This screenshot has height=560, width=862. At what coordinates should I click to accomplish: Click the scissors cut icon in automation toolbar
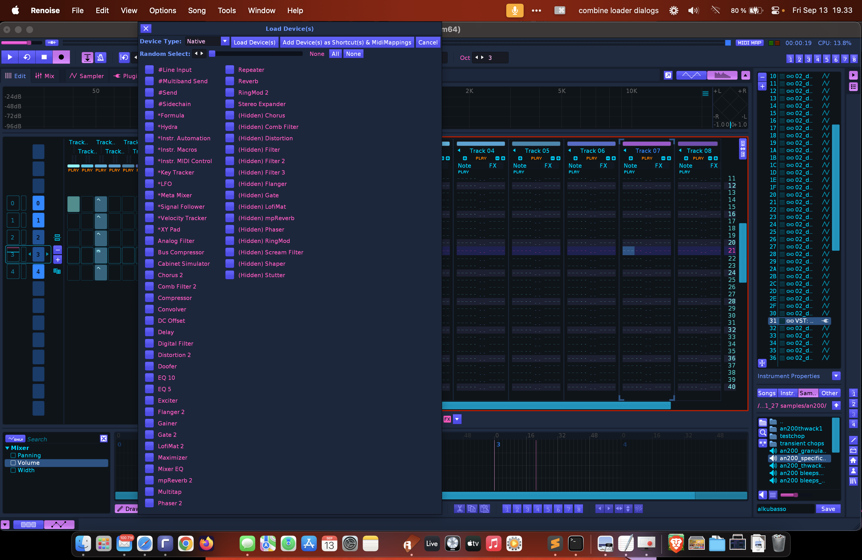coord(459,509)
